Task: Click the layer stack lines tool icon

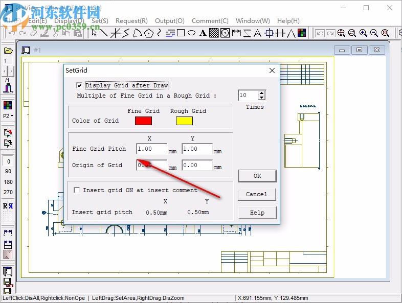Action: pos(170,33)
